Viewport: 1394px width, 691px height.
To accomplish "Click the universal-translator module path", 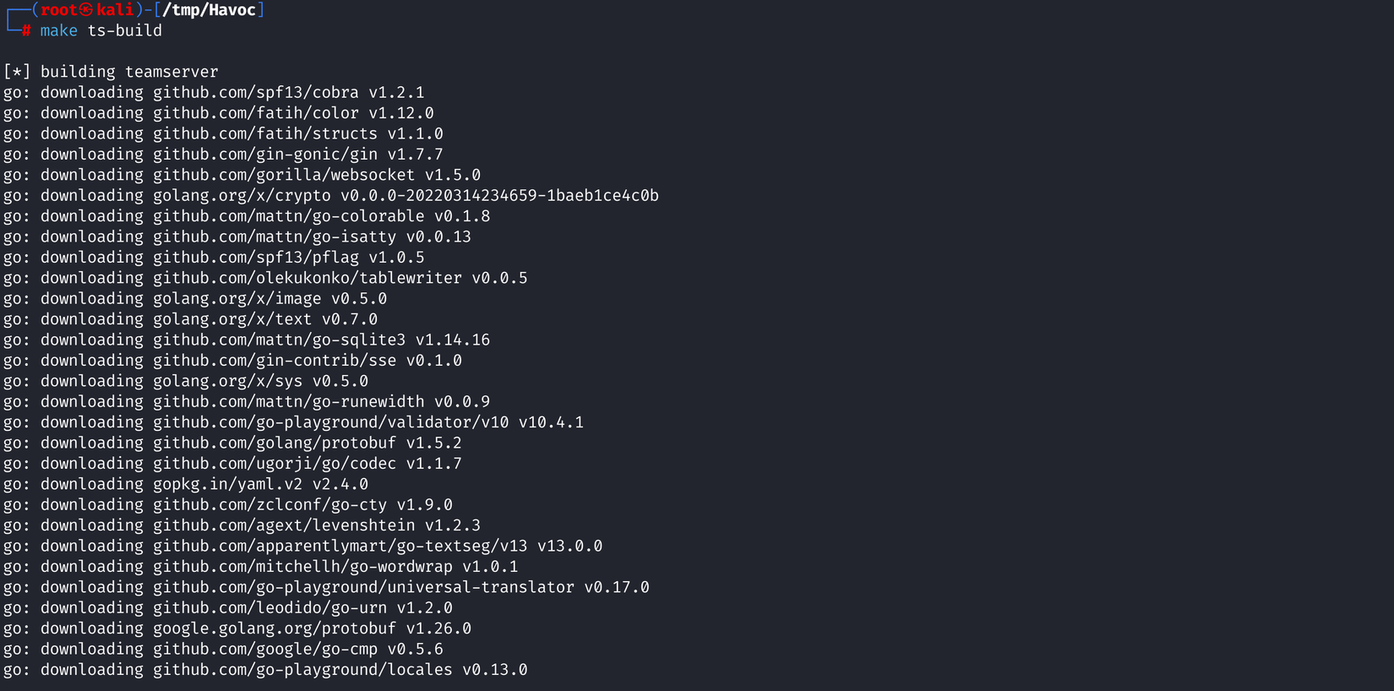I will (x=363, y=587).
